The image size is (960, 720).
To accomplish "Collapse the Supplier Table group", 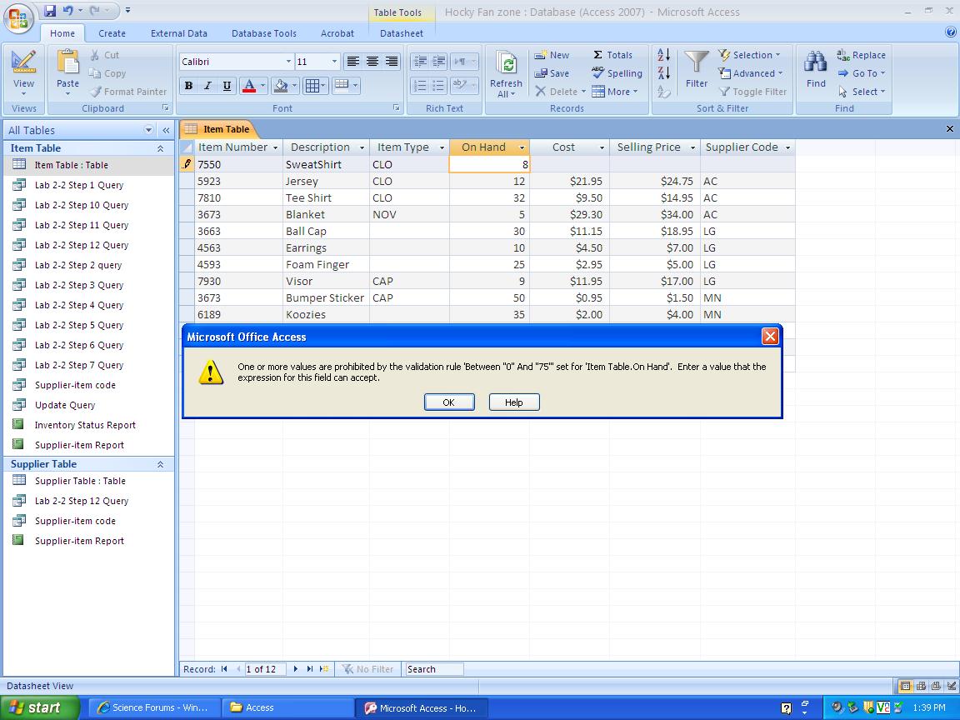I will tap(160, 464).
